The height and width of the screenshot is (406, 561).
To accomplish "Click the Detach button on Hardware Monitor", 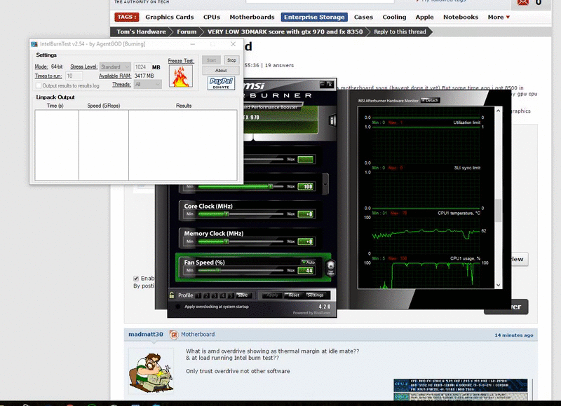I will point(430,100).
